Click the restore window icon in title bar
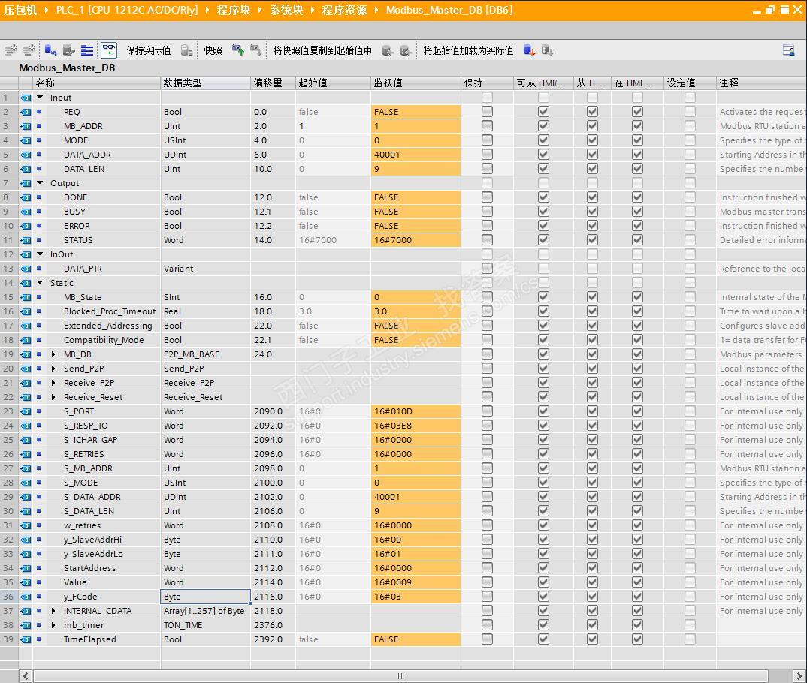 pos(770,9)
